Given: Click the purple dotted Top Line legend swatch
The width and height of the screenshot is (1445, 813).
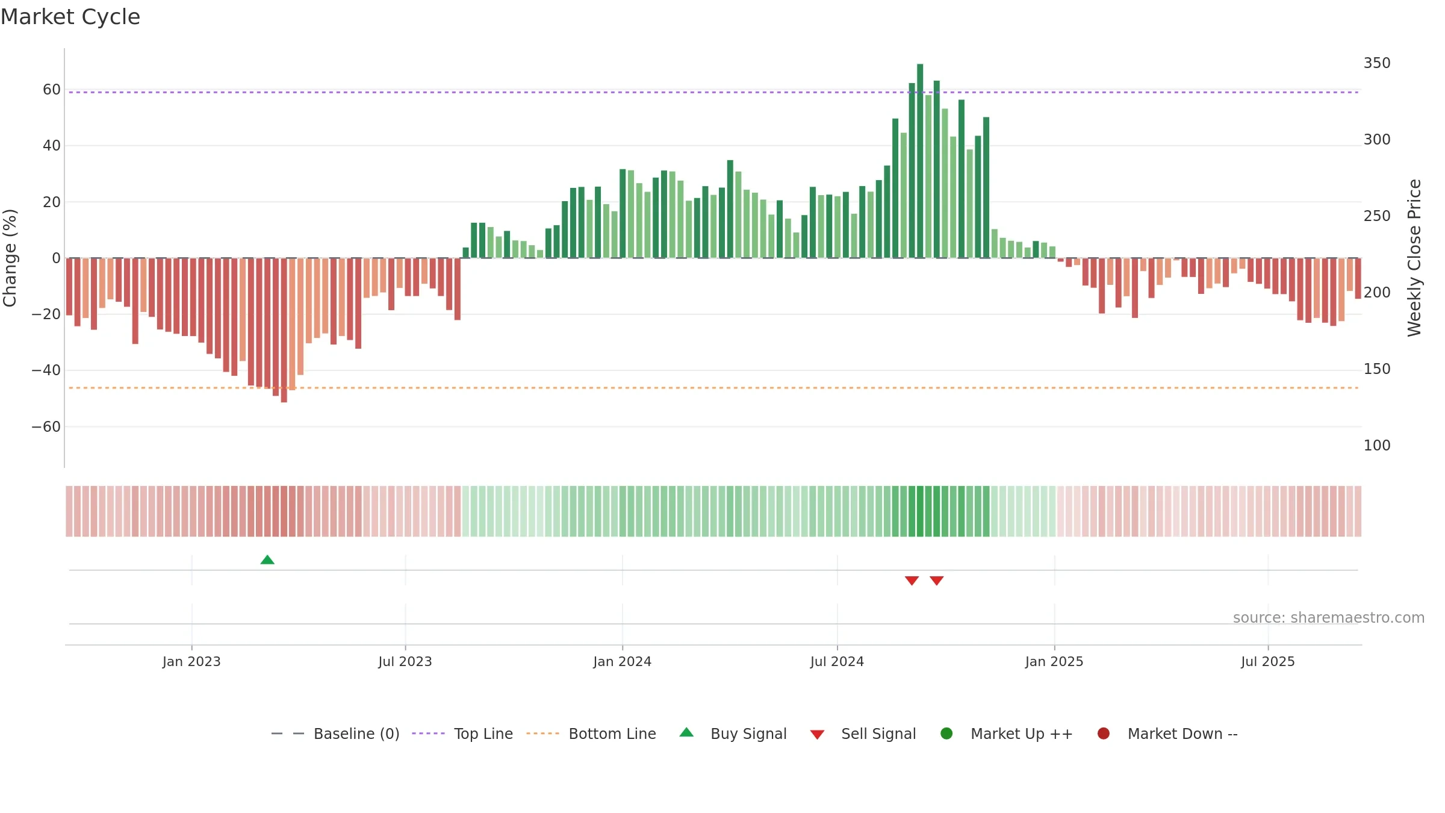Looking at the screenshot, I should tap(428, 734).
